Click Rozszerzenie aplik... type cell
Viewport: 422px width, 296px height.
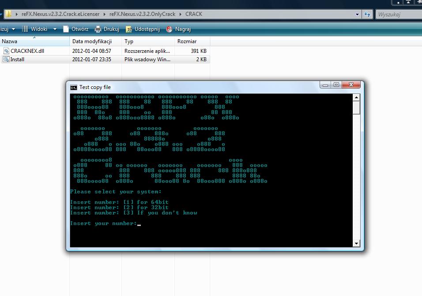147,51
